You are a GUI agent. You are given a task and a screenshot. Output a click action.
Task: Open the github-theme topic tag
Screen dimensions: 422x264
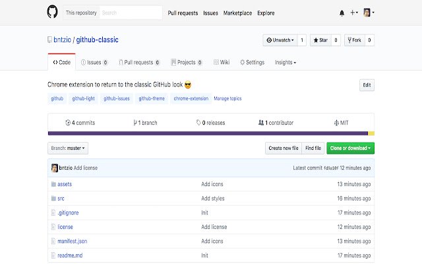click(152, 98)
